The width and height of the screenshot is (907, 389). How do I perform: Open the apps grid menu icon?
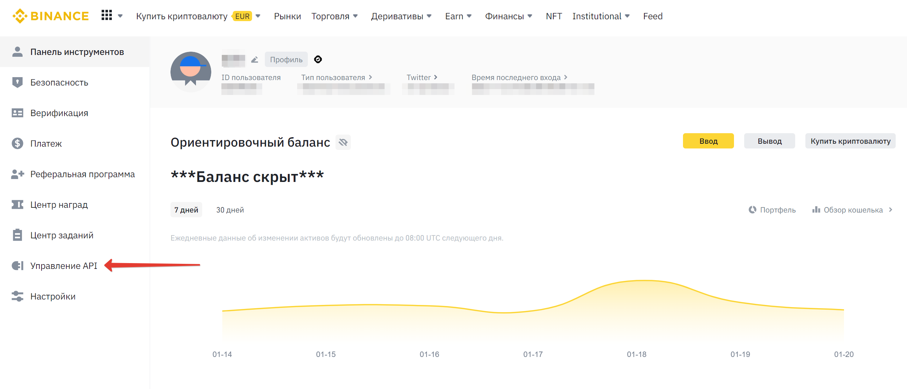point(107,15)
